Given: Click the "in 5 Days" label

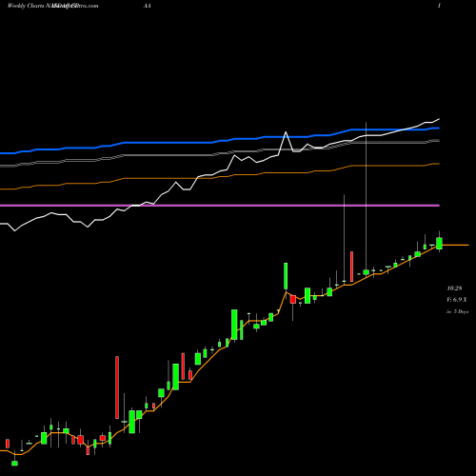Looking at the screenshot, I should (457, 311).
